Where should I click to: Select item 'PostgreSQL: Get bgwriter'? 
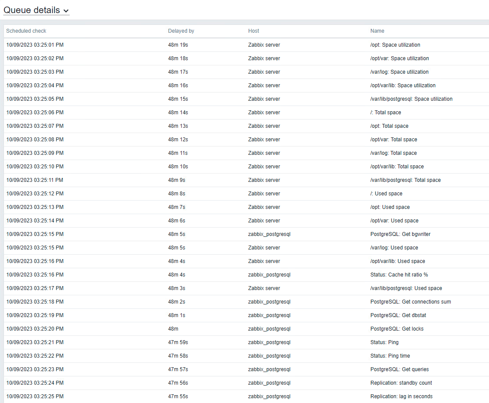pos(400,234)
